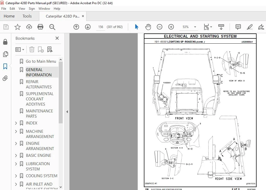This screenshot has height=190, width=266.
Task: Expand the MACHINE ARRANGEMENT bookmark
Action: pos(16,131)
